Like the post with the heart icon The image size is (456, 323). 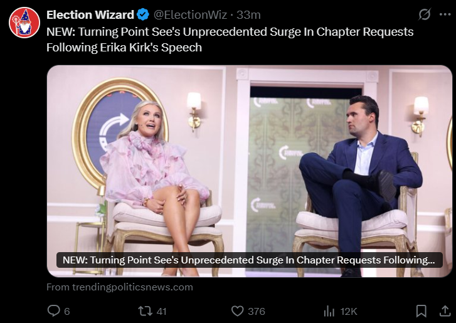point(237,311)
